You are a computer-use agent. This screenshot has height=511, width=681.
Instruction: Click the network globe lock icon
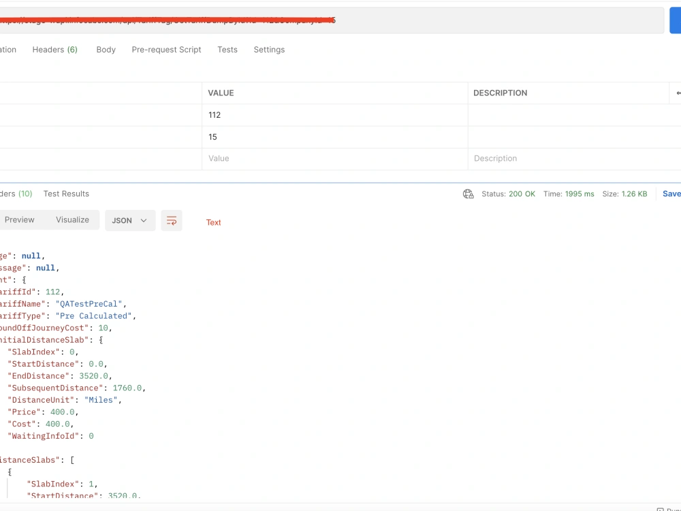tap(469, 193)
